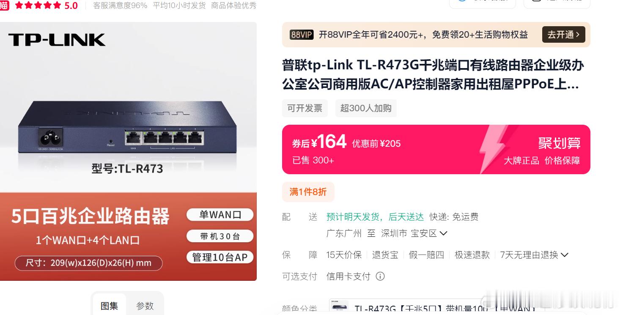Open the 可开发票 tag
The width and height of the screenshot is (623, 315).
point(305,108)
